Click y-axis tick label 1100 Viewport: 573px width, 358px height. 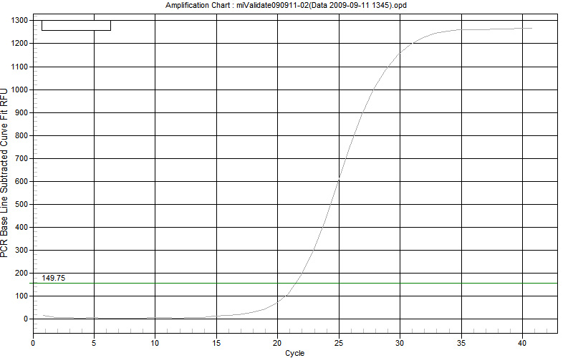[19, 67]
